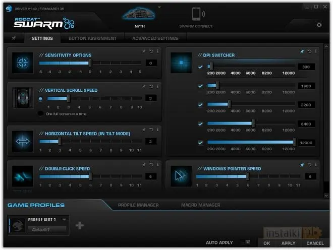Click the Roccat Swarm logo
The width and height of the screenshot is (333, 250).
click(x=44, y=23)
